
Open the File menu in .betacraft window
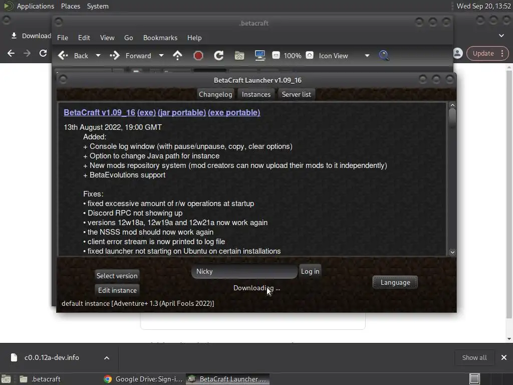point(63,38)
